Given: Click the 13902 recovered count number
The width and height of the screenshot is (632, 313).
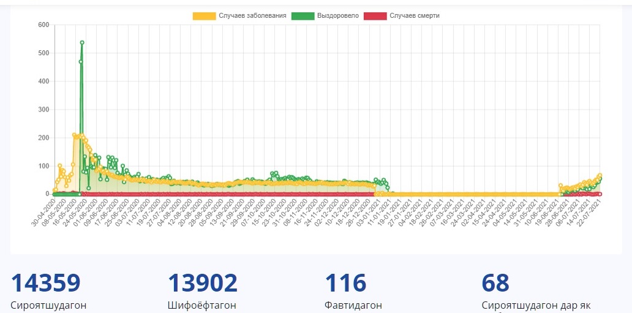Looking at the screenshot, I should pos(202,283).
